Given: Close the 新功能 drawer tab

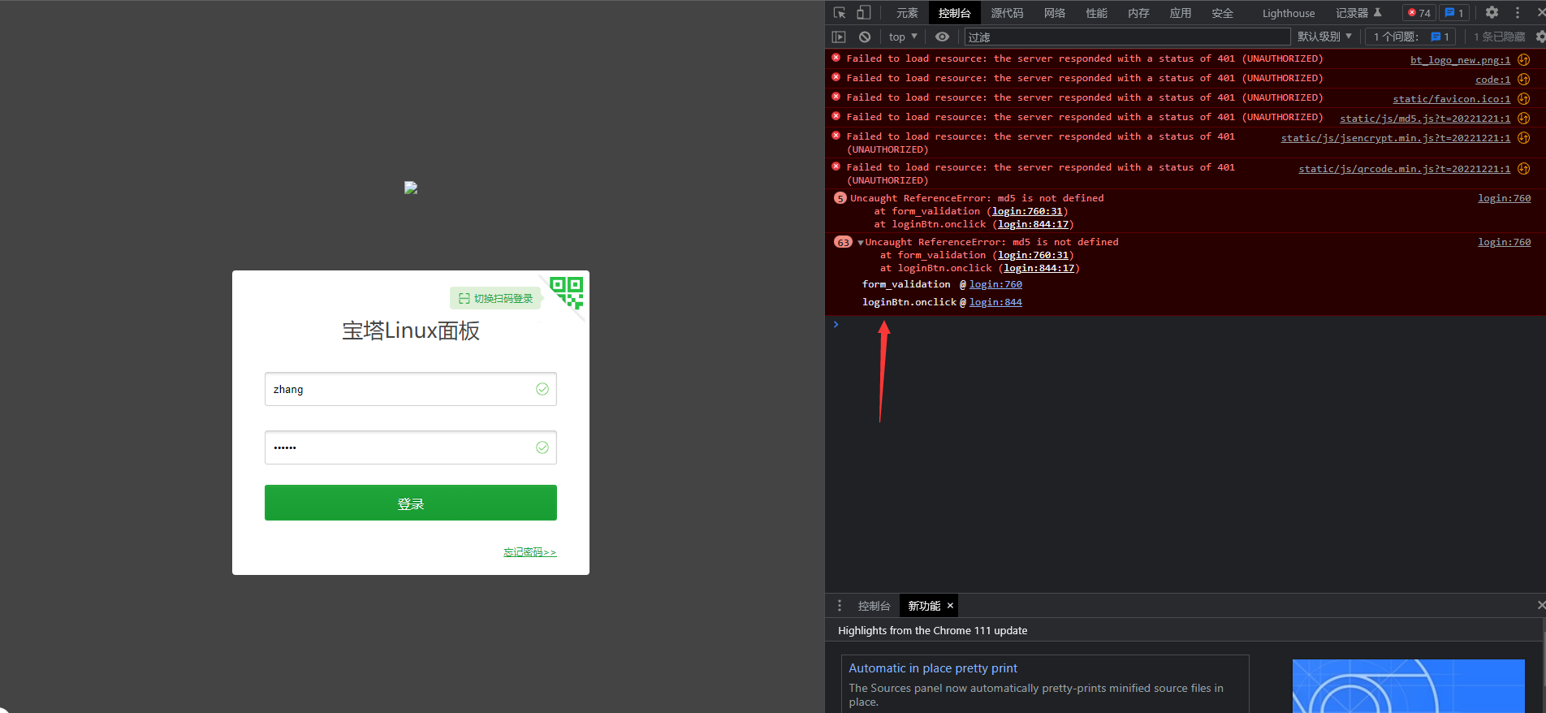Looking at the screenshot, I should (950, 606).
